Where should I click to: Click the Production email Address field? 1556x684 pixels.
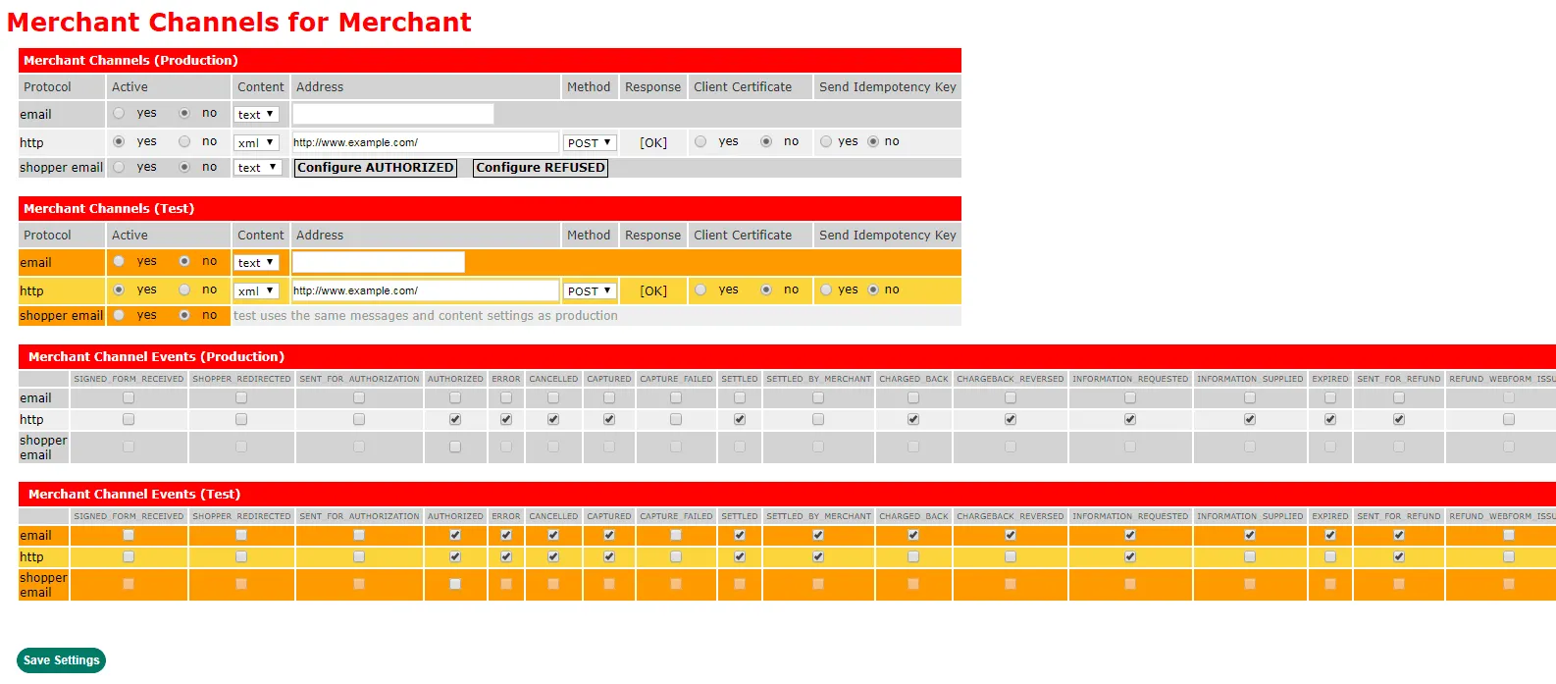[392, 114]
